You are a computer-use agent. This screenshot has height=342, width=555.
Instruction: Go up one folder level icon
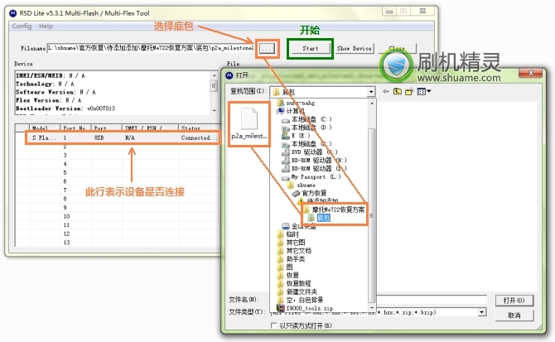click(398, 92)
